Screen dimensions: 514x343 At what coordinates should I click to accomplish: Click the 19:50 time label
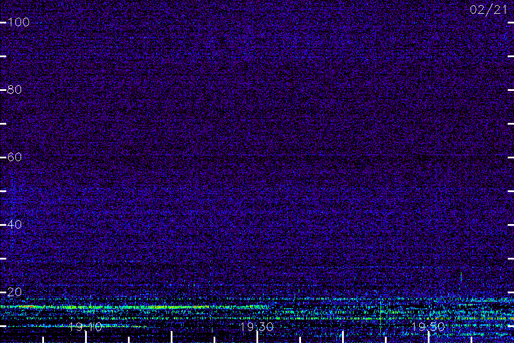(428, 326)
